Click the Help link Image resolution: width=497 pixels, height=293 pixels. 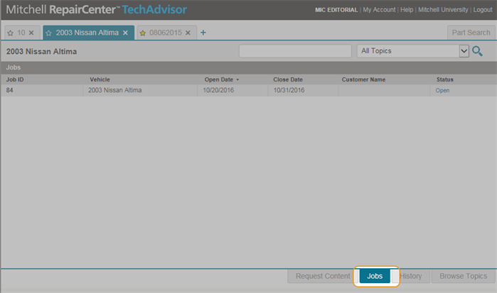(x=407, y=10)
